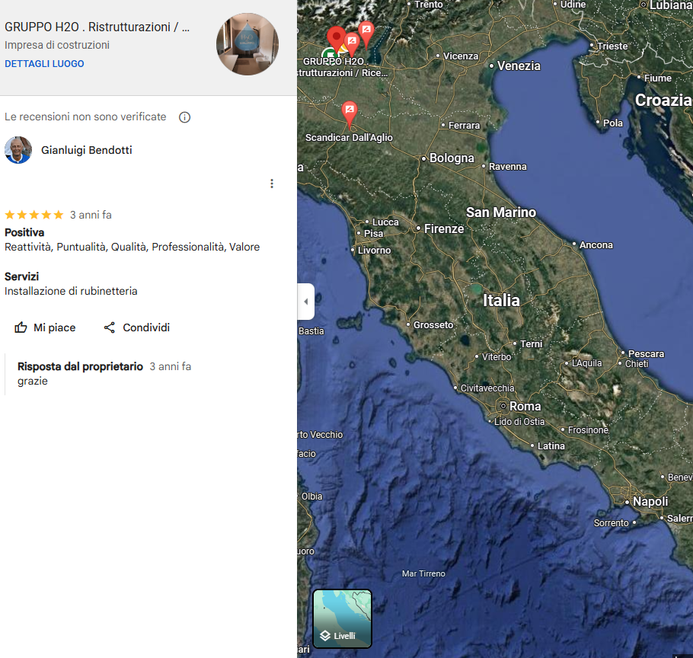Click the GRUPPO H2O title in panel header
This screenshot has width=693, height=658.
click(97, 27)
